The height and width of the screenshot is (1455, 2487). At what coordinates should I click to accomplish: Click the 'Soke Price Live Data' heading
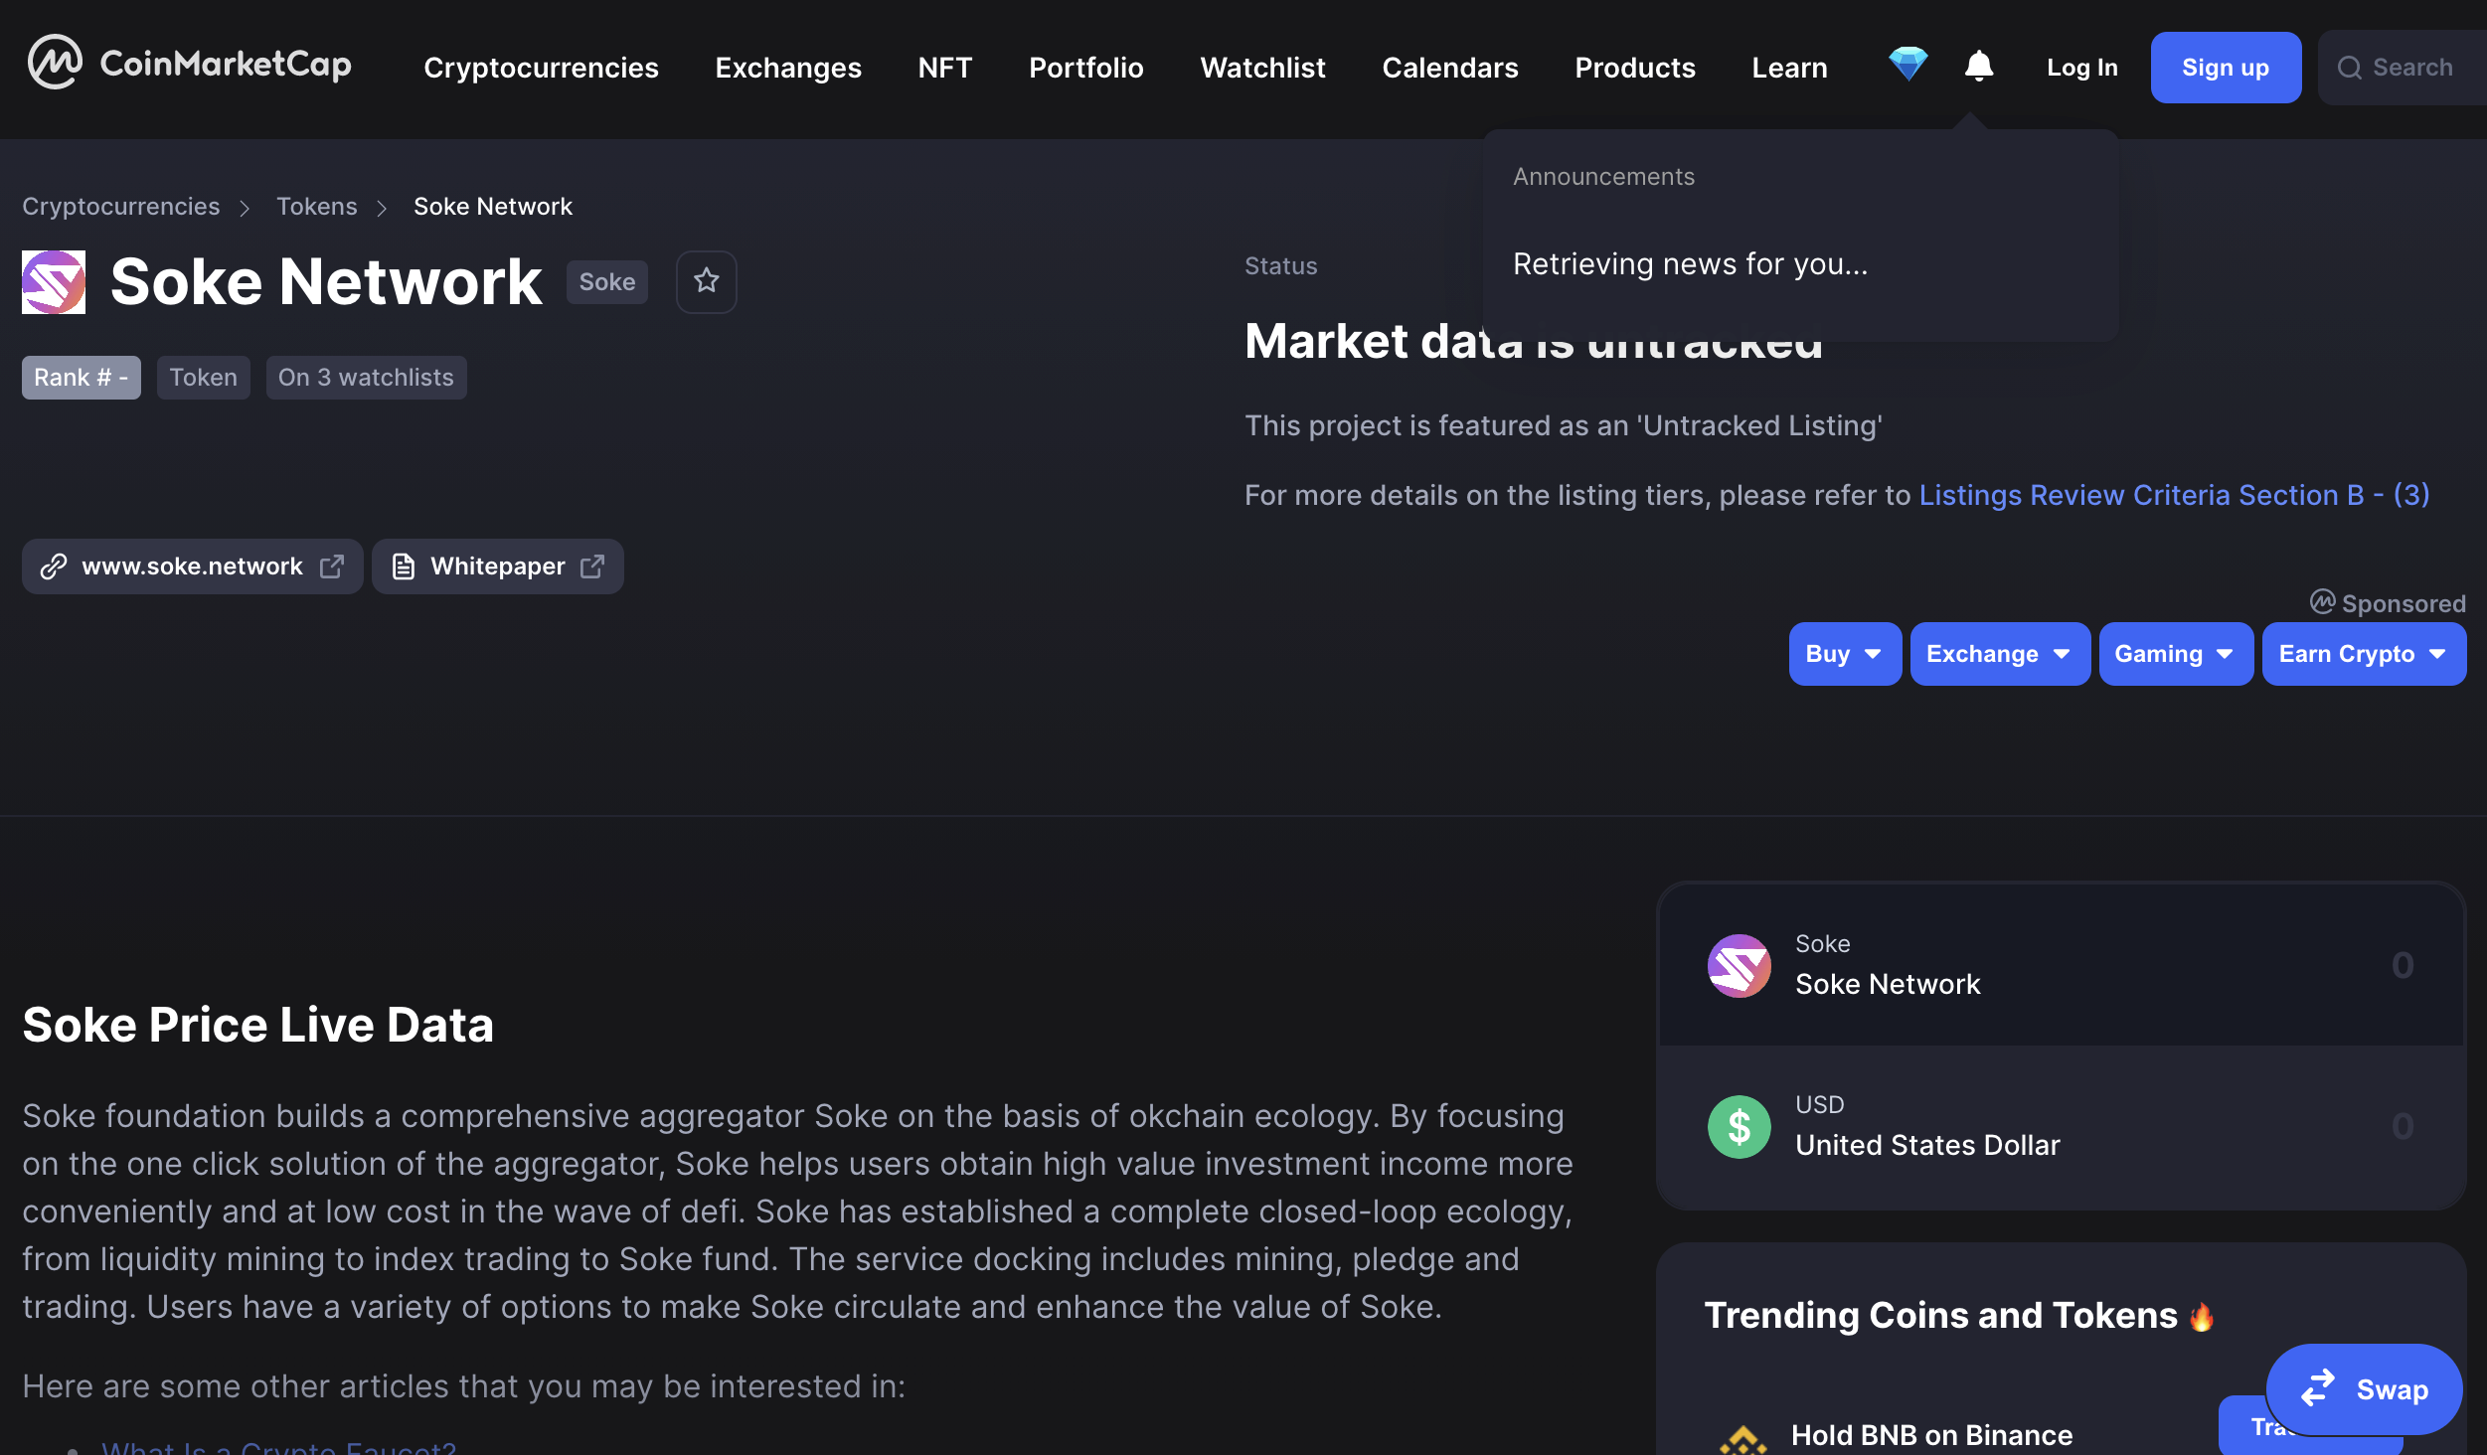point(258,1025)
